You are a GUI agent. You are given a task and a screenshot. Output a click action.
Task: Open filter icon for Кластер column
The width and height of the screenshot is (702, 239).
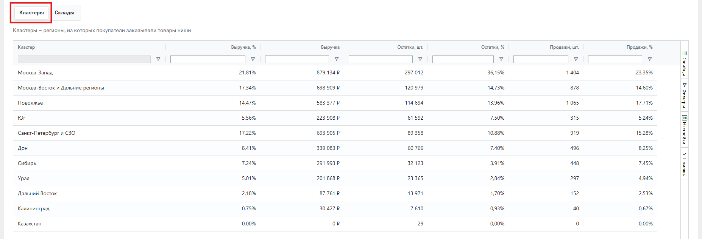point(158,59)
